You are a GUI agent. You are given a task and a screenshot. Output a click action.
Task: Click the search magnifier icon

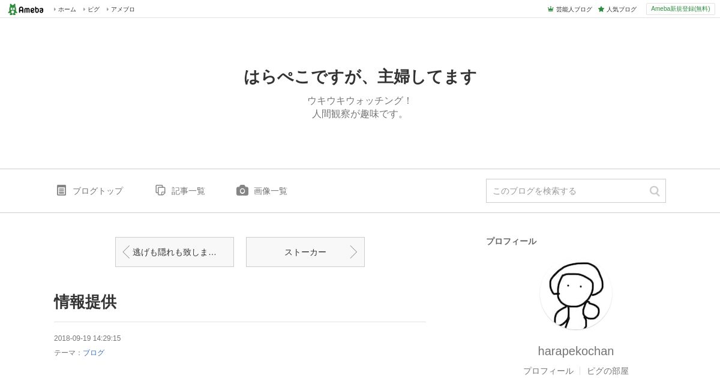coord(655,191)
